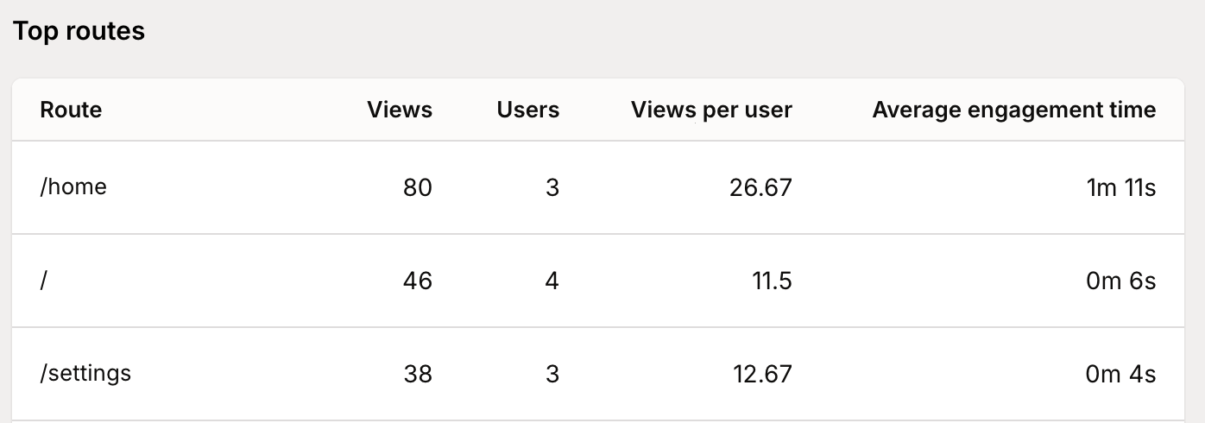Click the Top routes heading
The width and height of the screenshot is (1205, 423).
point(79,32)
